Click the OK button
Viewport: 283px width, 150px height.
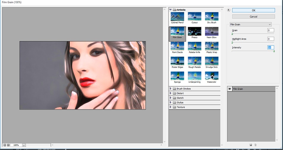point(254,10)
